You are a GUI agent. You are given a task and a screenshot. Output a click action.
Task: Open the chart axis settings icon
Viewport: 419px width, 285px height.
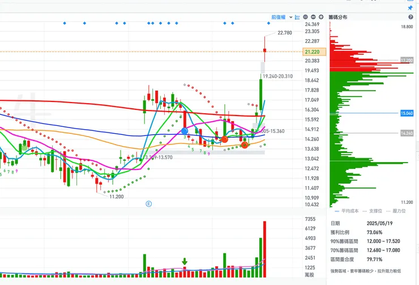pos(297,17)
